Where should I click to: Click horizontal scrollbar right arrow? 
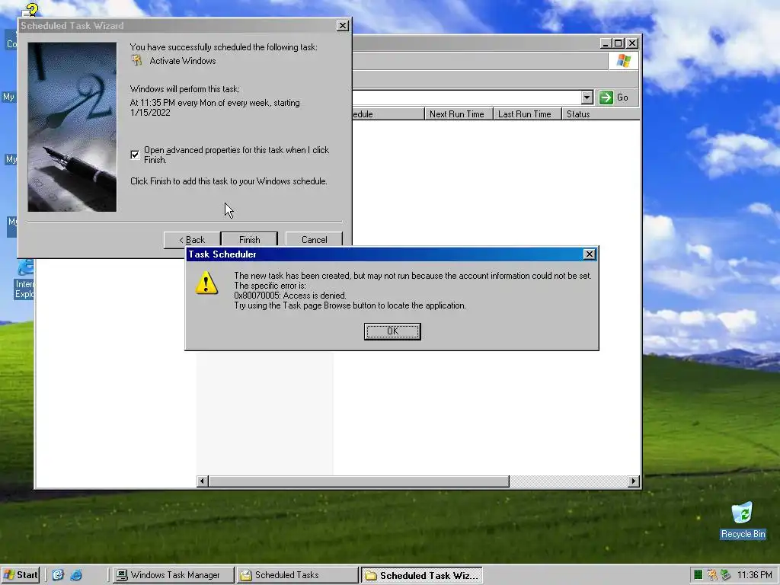coord(633,481)
